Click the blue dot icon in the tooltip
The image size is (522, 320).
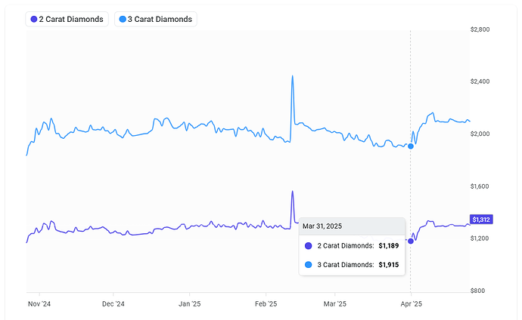(308, 265)
